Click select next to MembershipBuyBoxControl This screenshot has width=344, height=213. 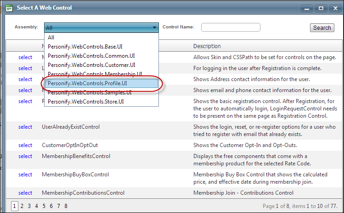[x=25, y=175]
